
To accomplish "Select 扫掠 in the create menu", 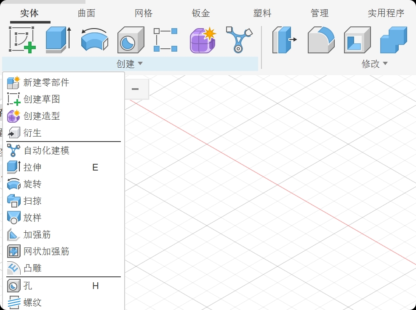I will [x=32, y=201].
